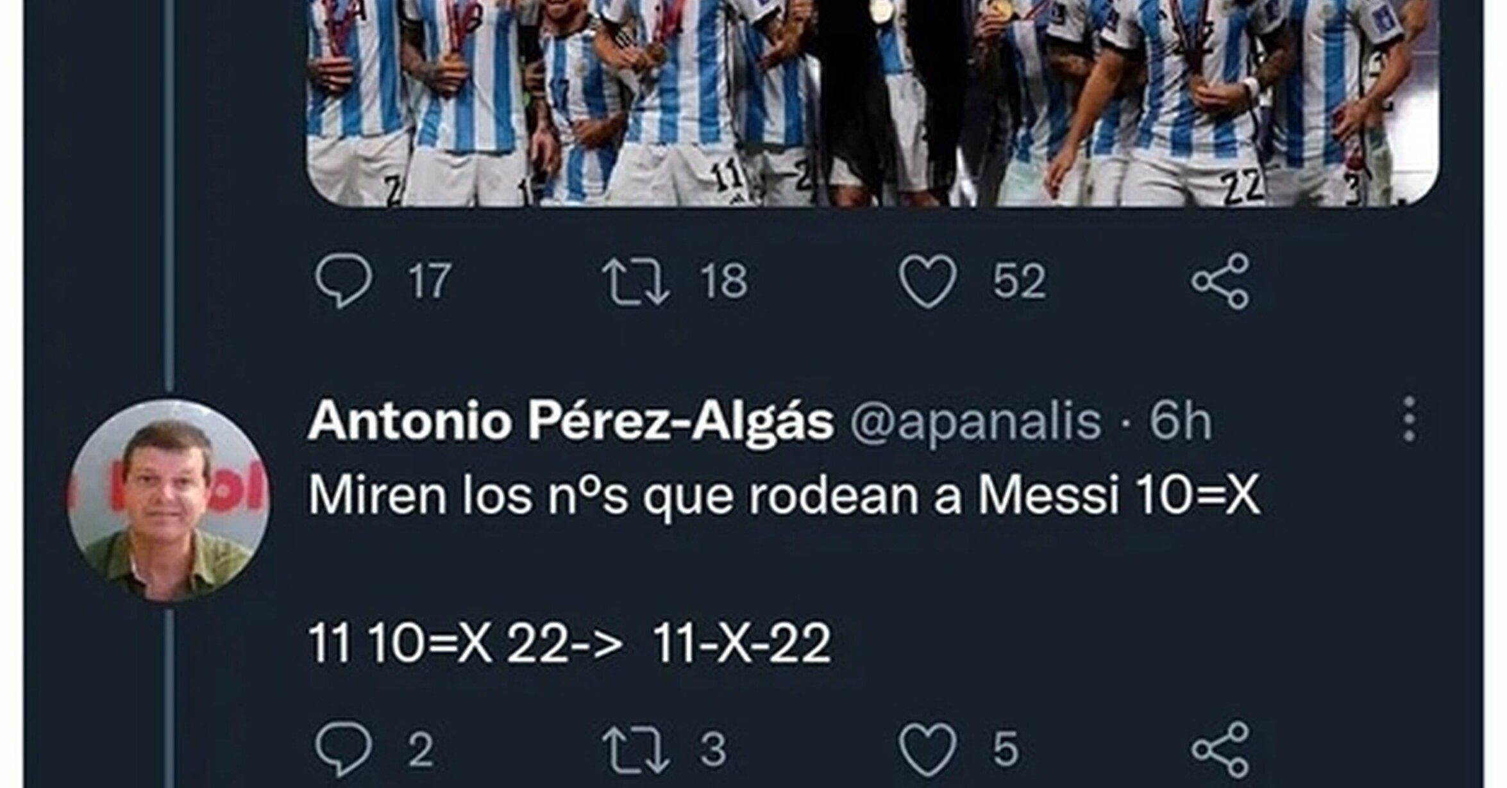Viewport: 1507px width, 788px height.
Task: Visit the Antonio Pérez-Algás profile name
Action: (x=571, y=423)
